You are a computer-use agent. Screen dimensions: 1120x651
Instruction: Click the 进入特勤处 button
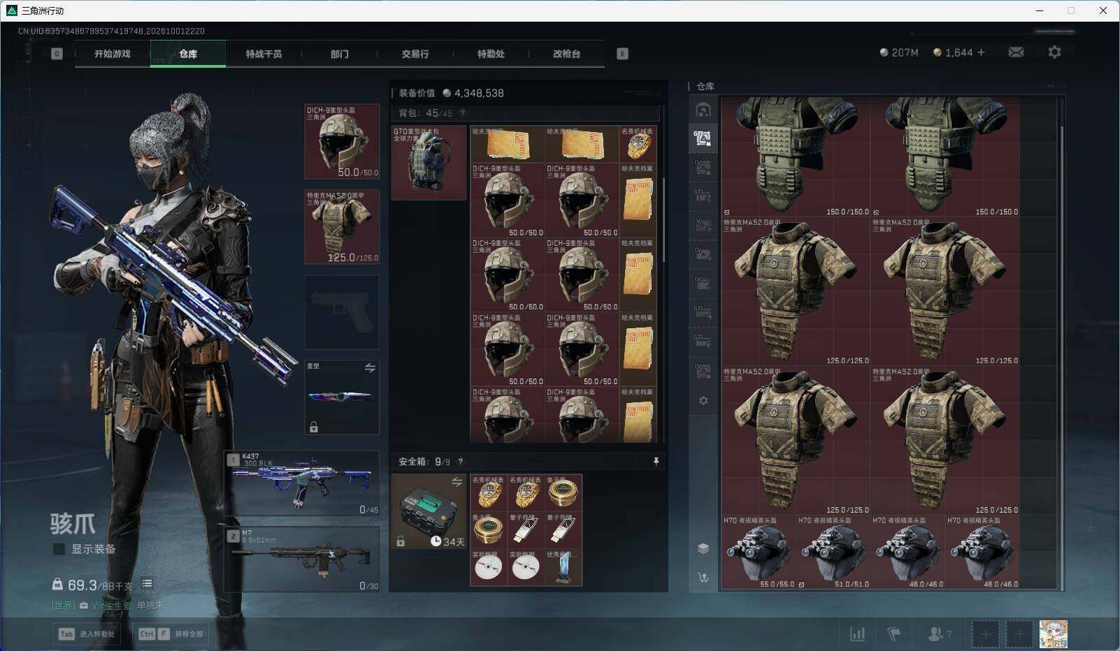click(87, 634)
